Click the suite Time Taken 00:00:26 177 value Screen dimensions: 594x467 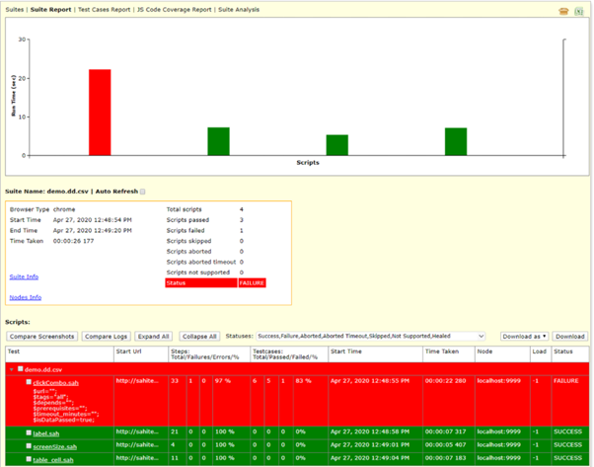(x=73, y=241)
